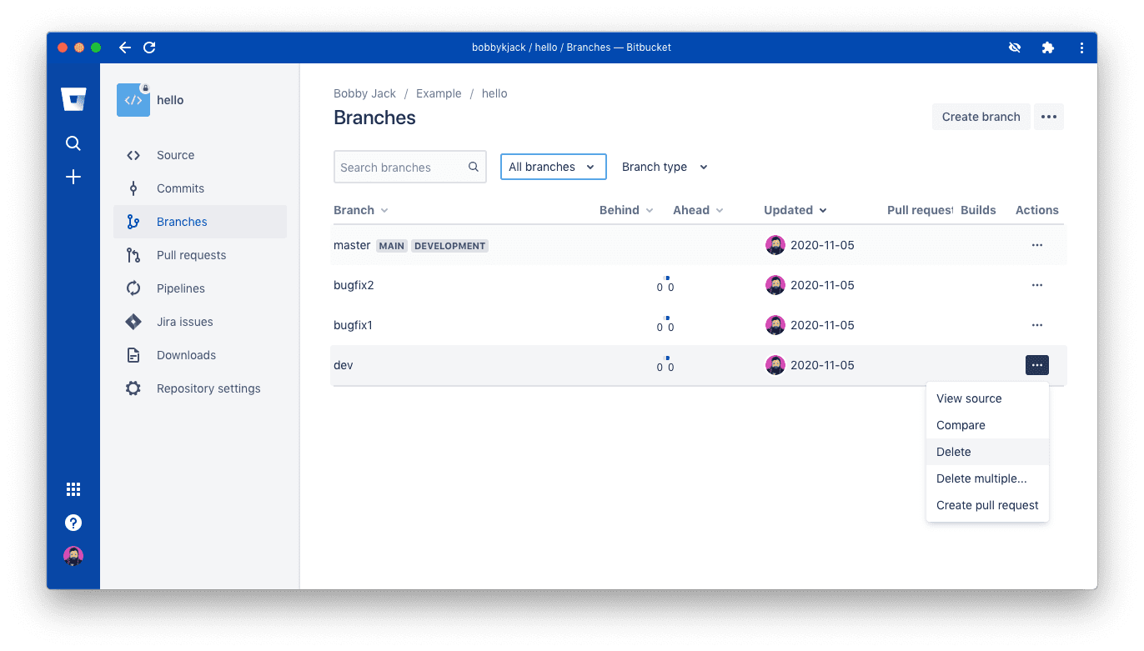The image size is (1144, 651).
Task: Open Pull requests section
Action: pos(200,255)
